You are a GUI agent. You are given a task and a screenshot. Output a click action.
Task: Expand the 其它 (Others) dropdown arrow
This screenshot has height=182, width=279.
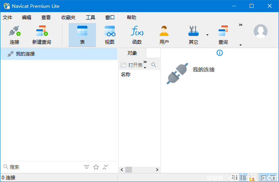point(207,35)
